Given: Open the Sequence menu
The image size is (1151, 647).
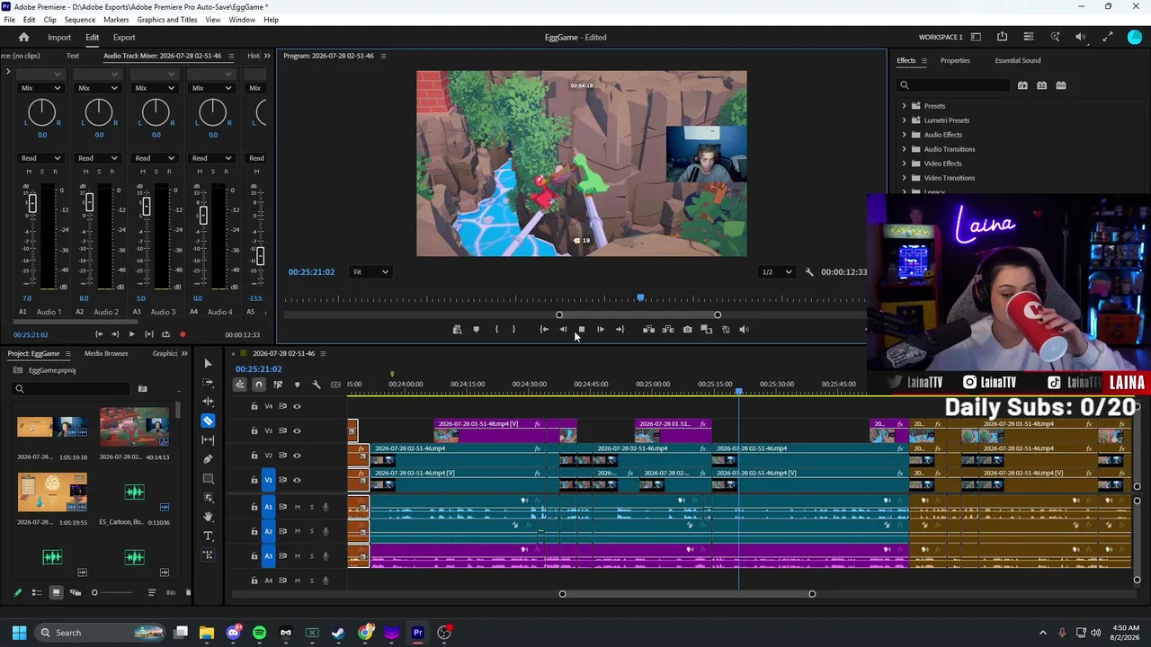Looking at the screenshot, I should [79, 20].
